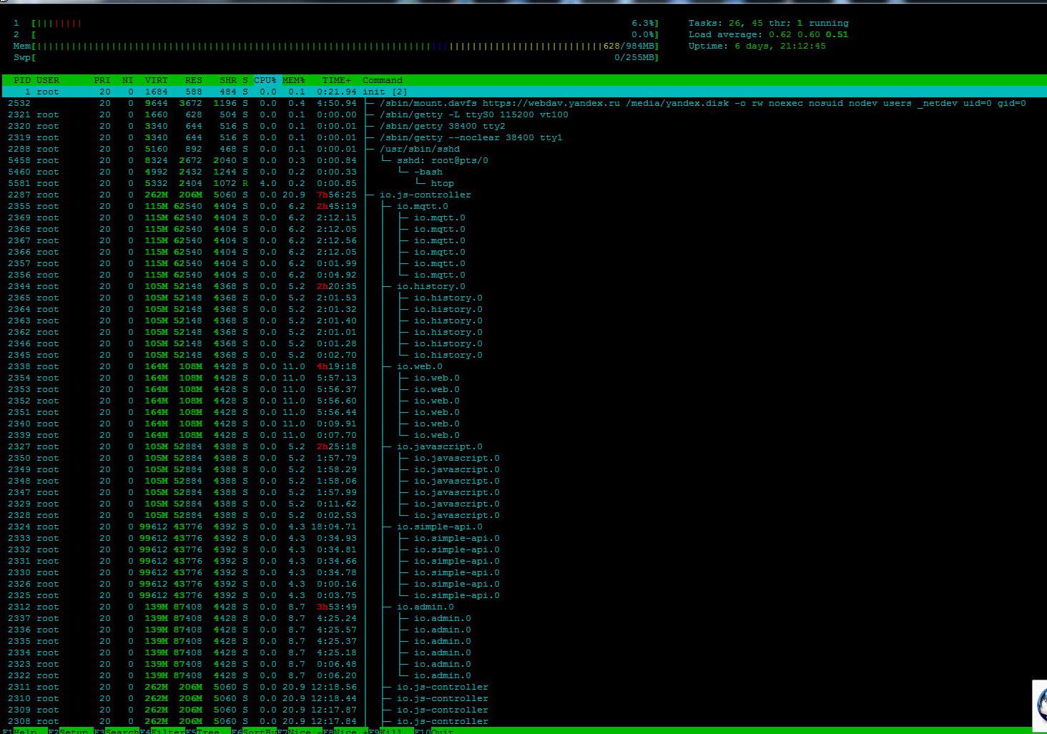Select the io.mqtt.0 thread with PID 2356
The width and height of the screenshot is (1047, 734).
coord(523,275)
